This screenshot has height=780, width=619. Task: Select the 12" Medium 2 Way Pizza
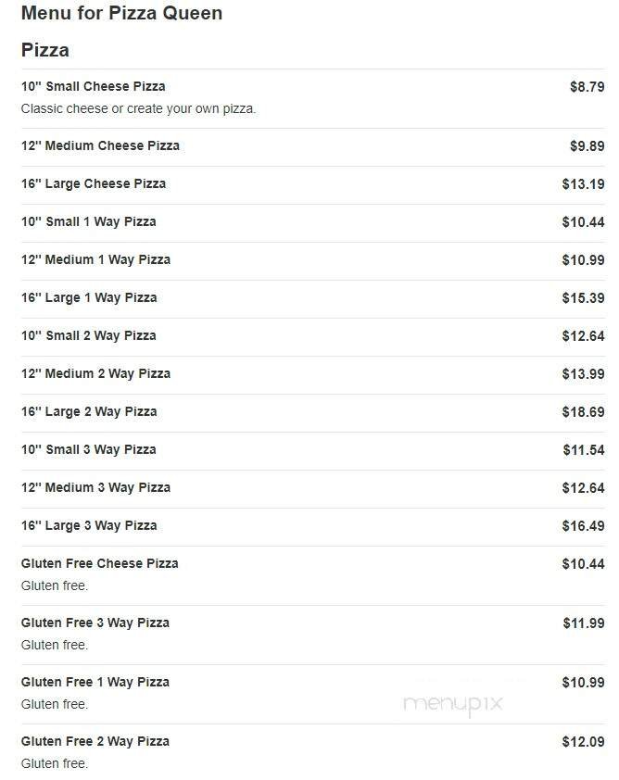(x=95, y=374)
